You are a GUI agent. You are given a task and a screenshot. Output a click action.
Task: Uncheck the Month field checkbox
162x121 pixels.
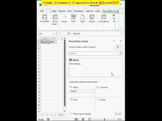[x=71, y=60]
